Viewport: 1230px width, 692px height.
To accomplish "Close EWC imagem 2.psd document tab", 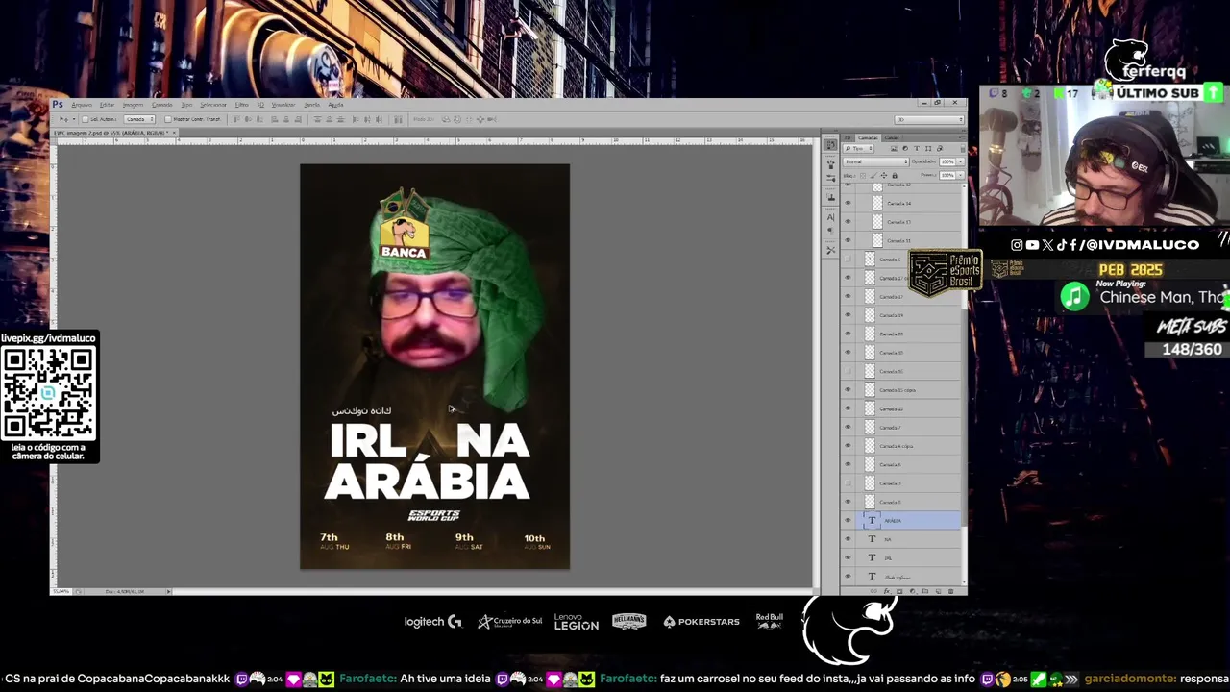I will 174,133.
